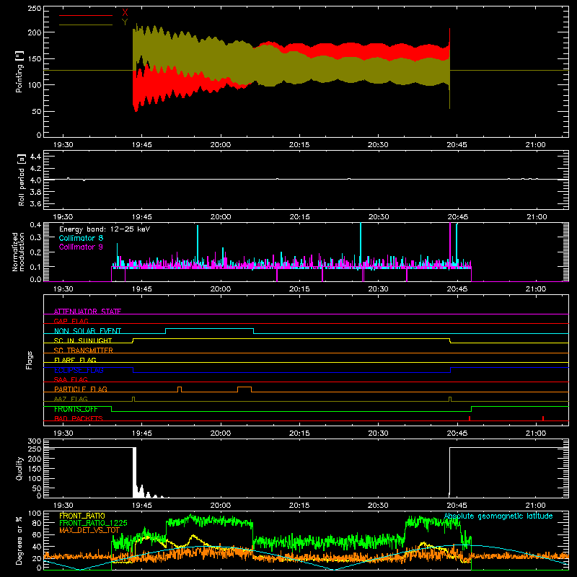Click the 'Degrees or %' axis title
Image resolution: width=577 pixels, height=577 pixels.
click(x=19, y=540)
